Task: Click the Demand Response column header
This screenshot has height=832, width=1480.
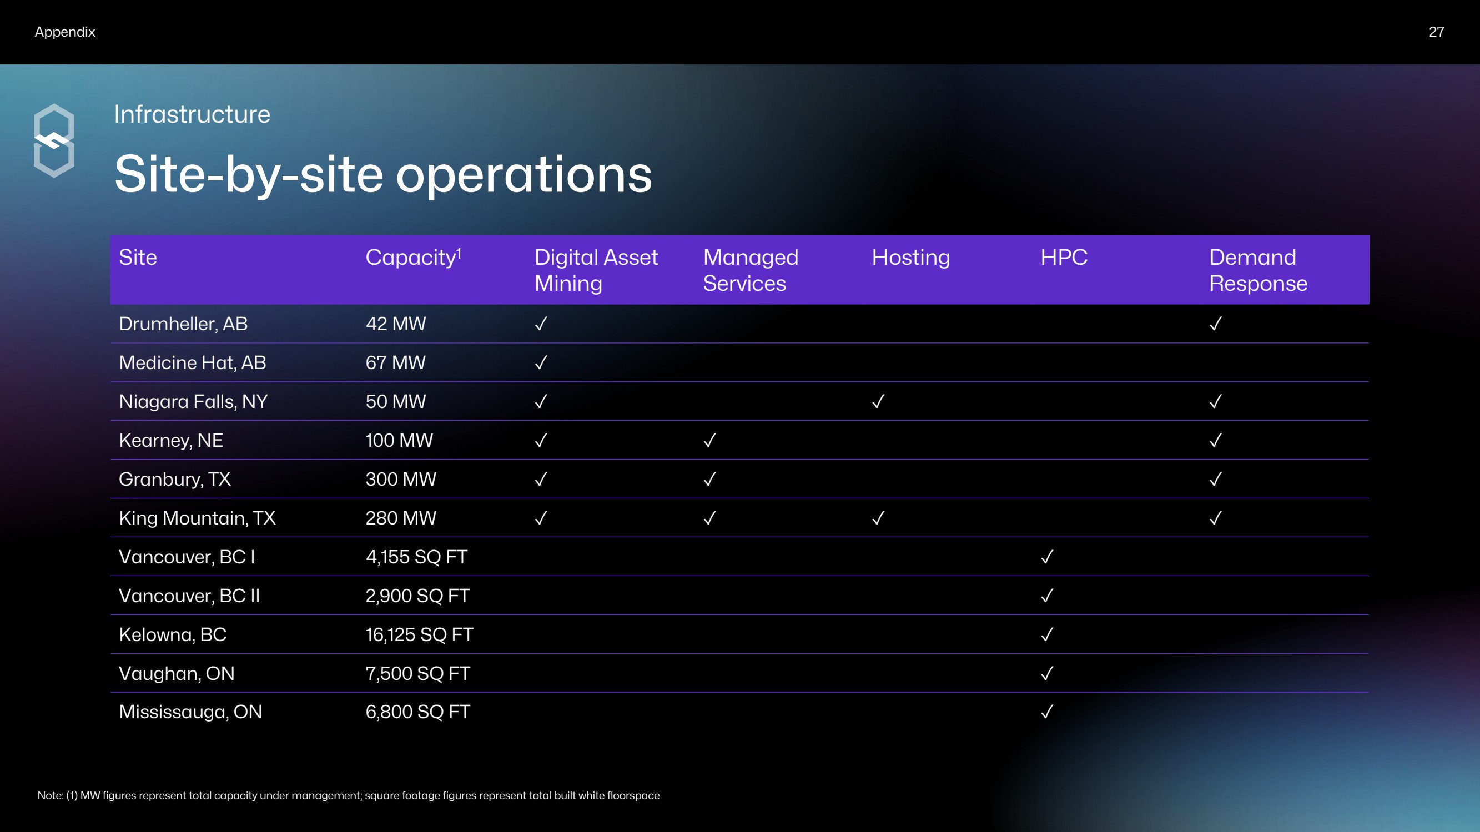Action: (1257, 270)
